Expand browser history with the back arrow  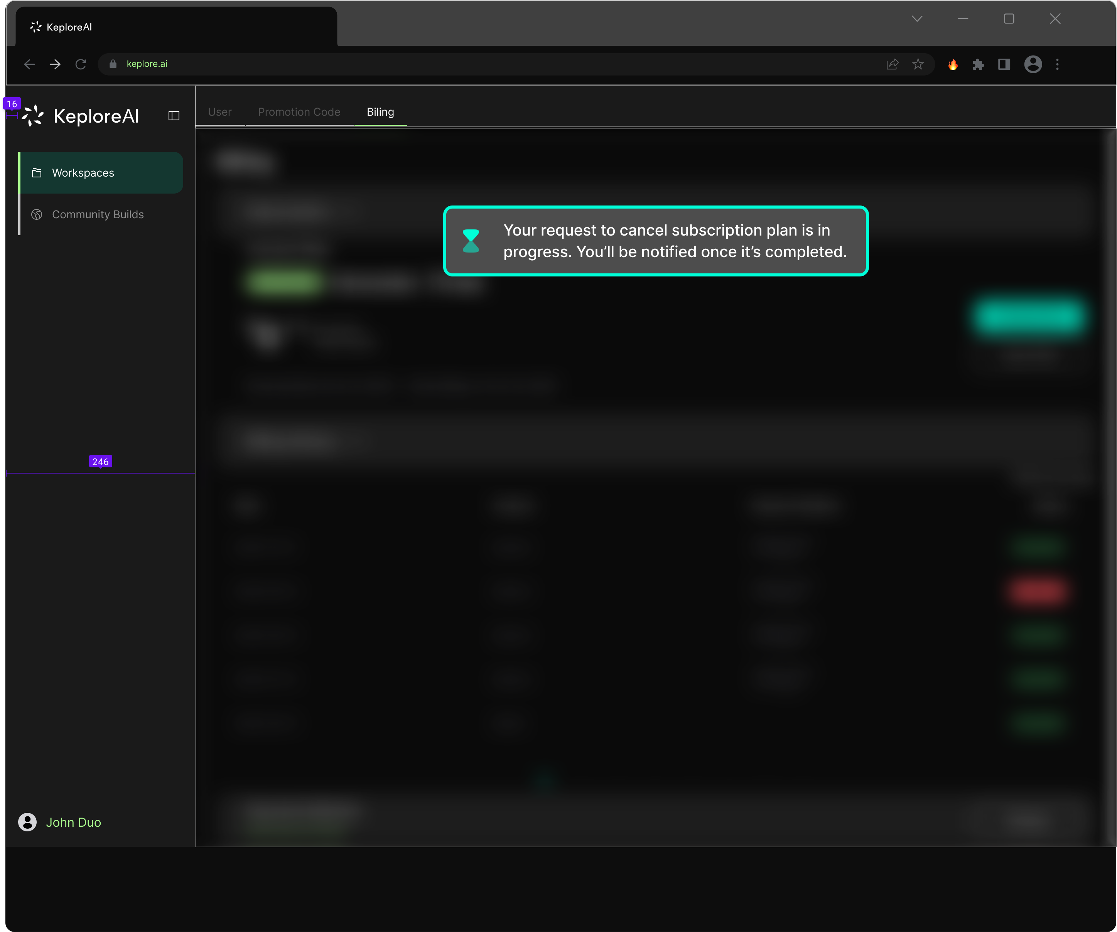(29, 64)
